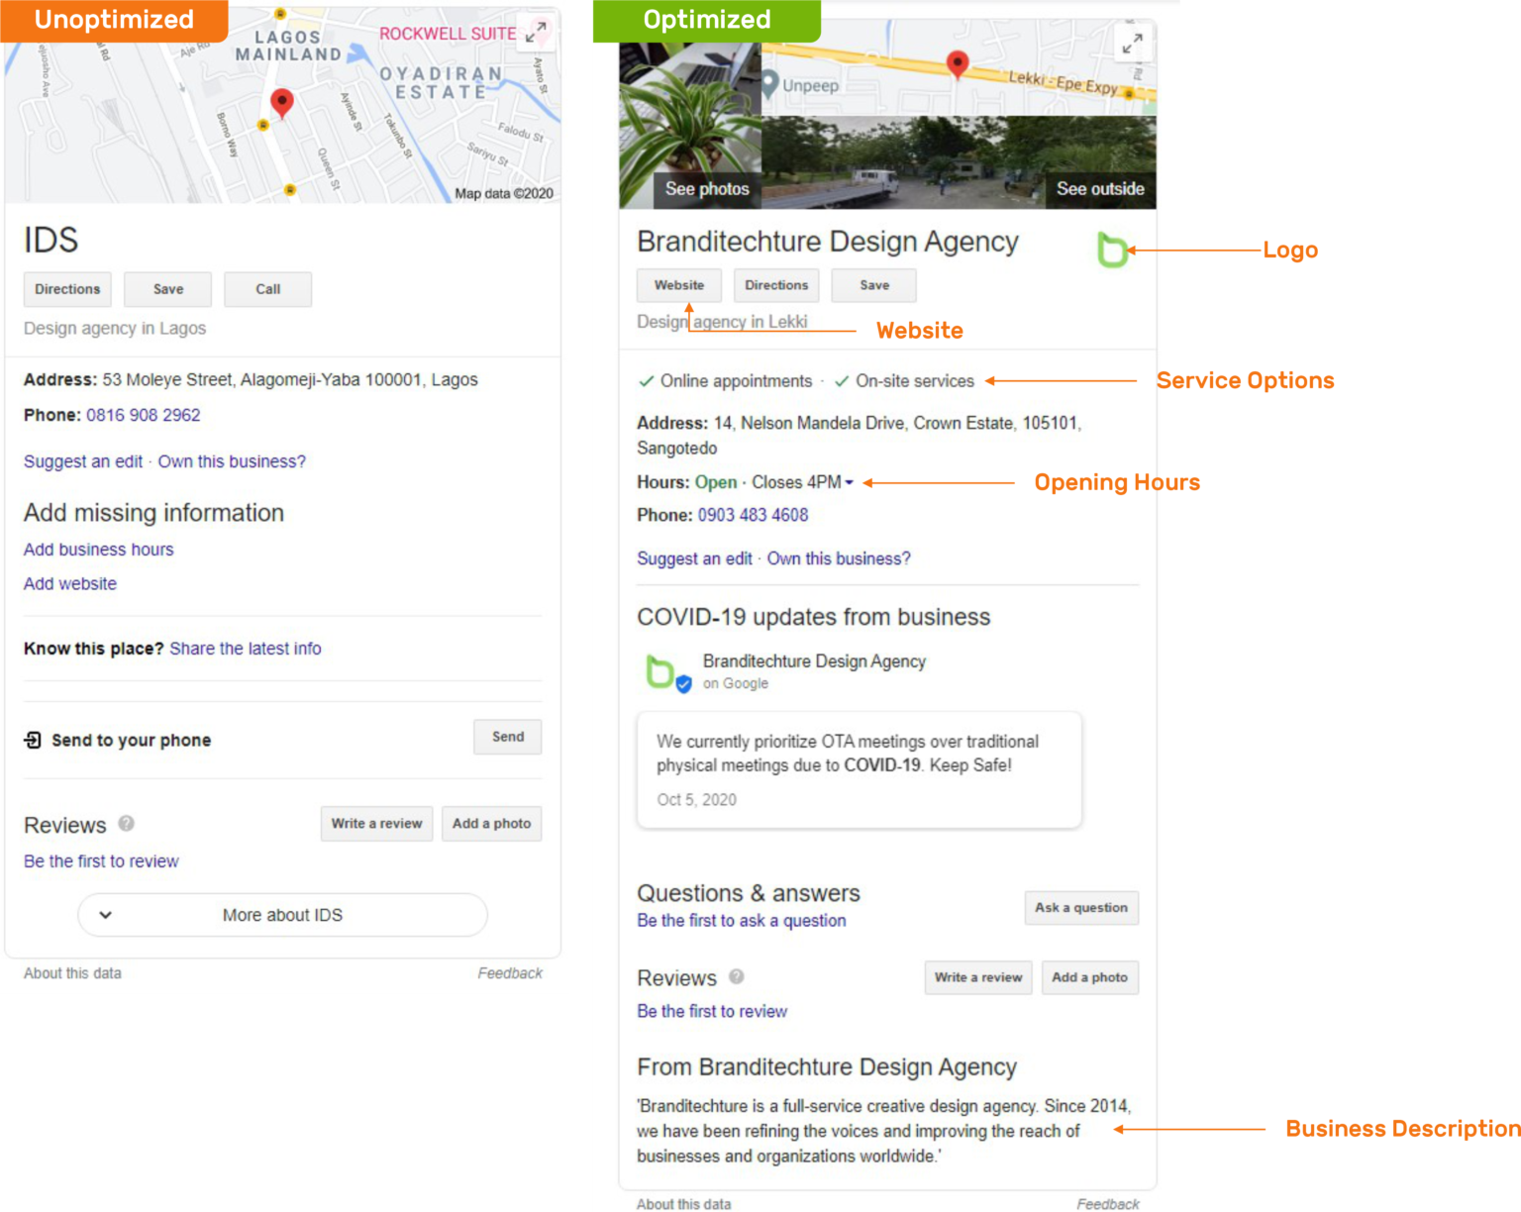
Task: Ask a question about Branditechture
Action: pos(1081,908)
